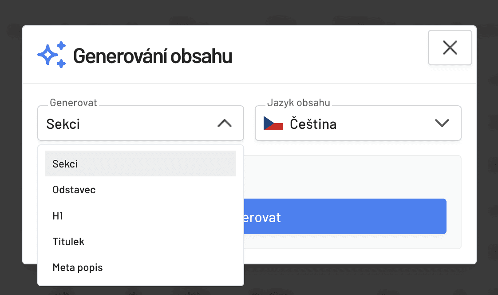This screenshot has height=295, width=498.
Task: Open the language field showing Čeština
Action: point(358,124)
